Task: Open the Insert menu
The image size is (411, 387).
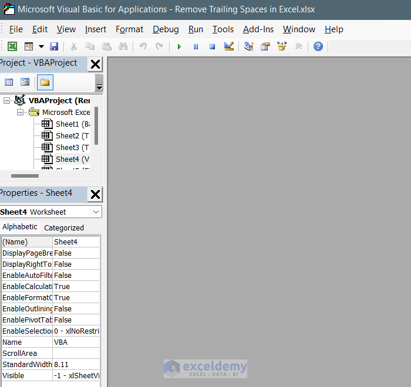Action: click(96, 29)
